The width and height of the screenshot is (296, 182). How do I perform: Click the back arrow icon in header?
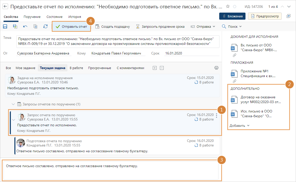[x=5, y=7]
